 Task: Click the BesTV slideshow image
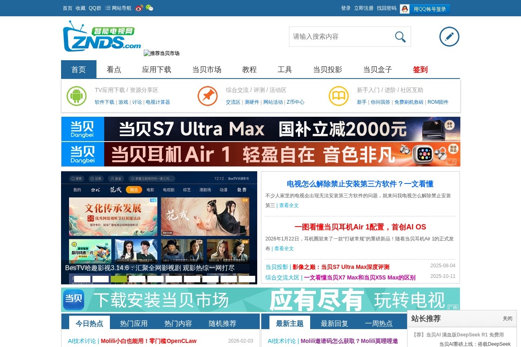click(159, 228)
